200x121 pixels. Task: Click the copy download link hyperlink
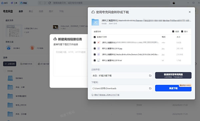click(x=107, y=95)
